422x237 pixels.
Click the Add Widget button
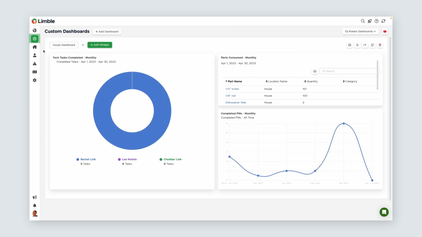coord(99,45)
